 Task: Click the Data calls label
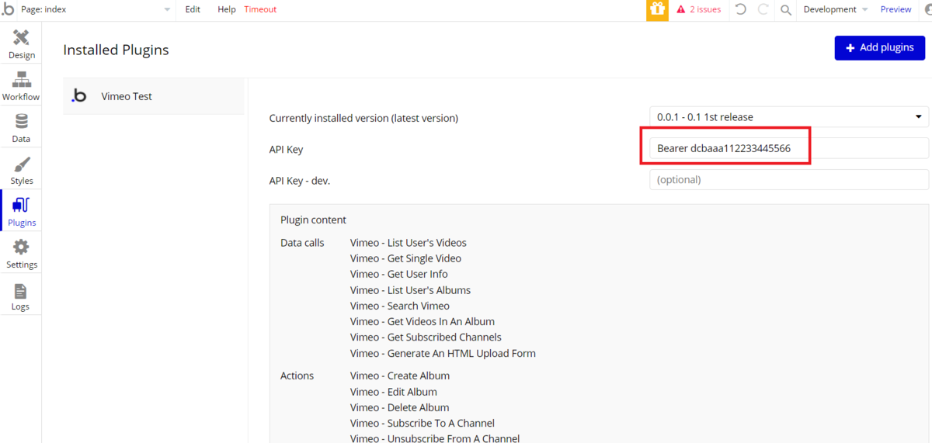[302, 243]
